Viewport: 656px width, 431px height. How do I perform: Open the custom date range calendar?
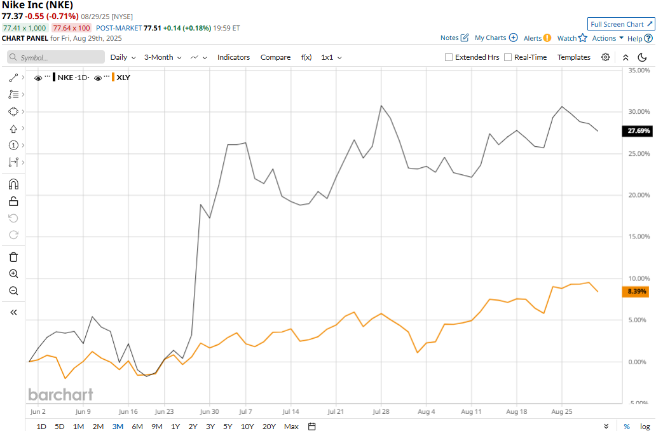[311, 427]
